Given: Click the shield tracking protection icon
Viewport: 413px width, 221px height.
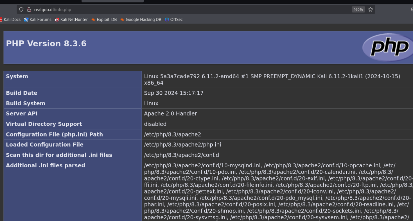Looking at the screenshot, I should [21, 10].
